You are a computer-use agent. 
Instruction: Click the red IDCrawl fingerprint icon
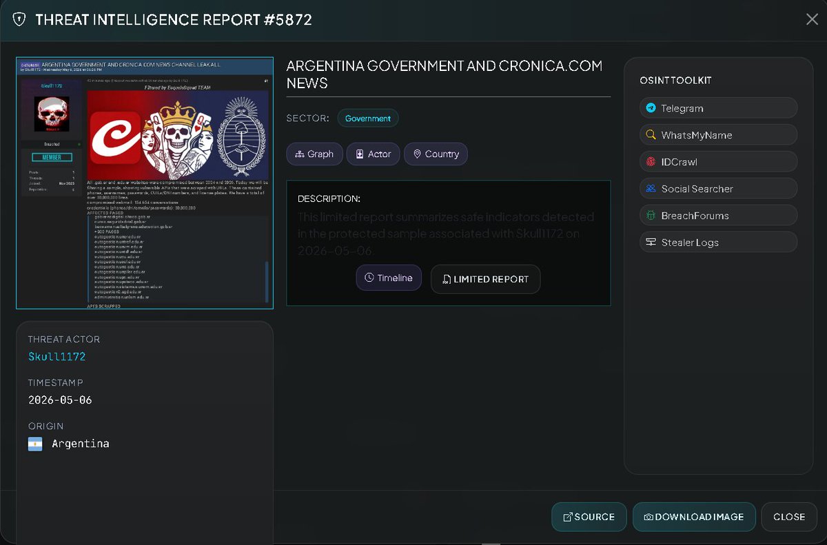tap(651, 162)
